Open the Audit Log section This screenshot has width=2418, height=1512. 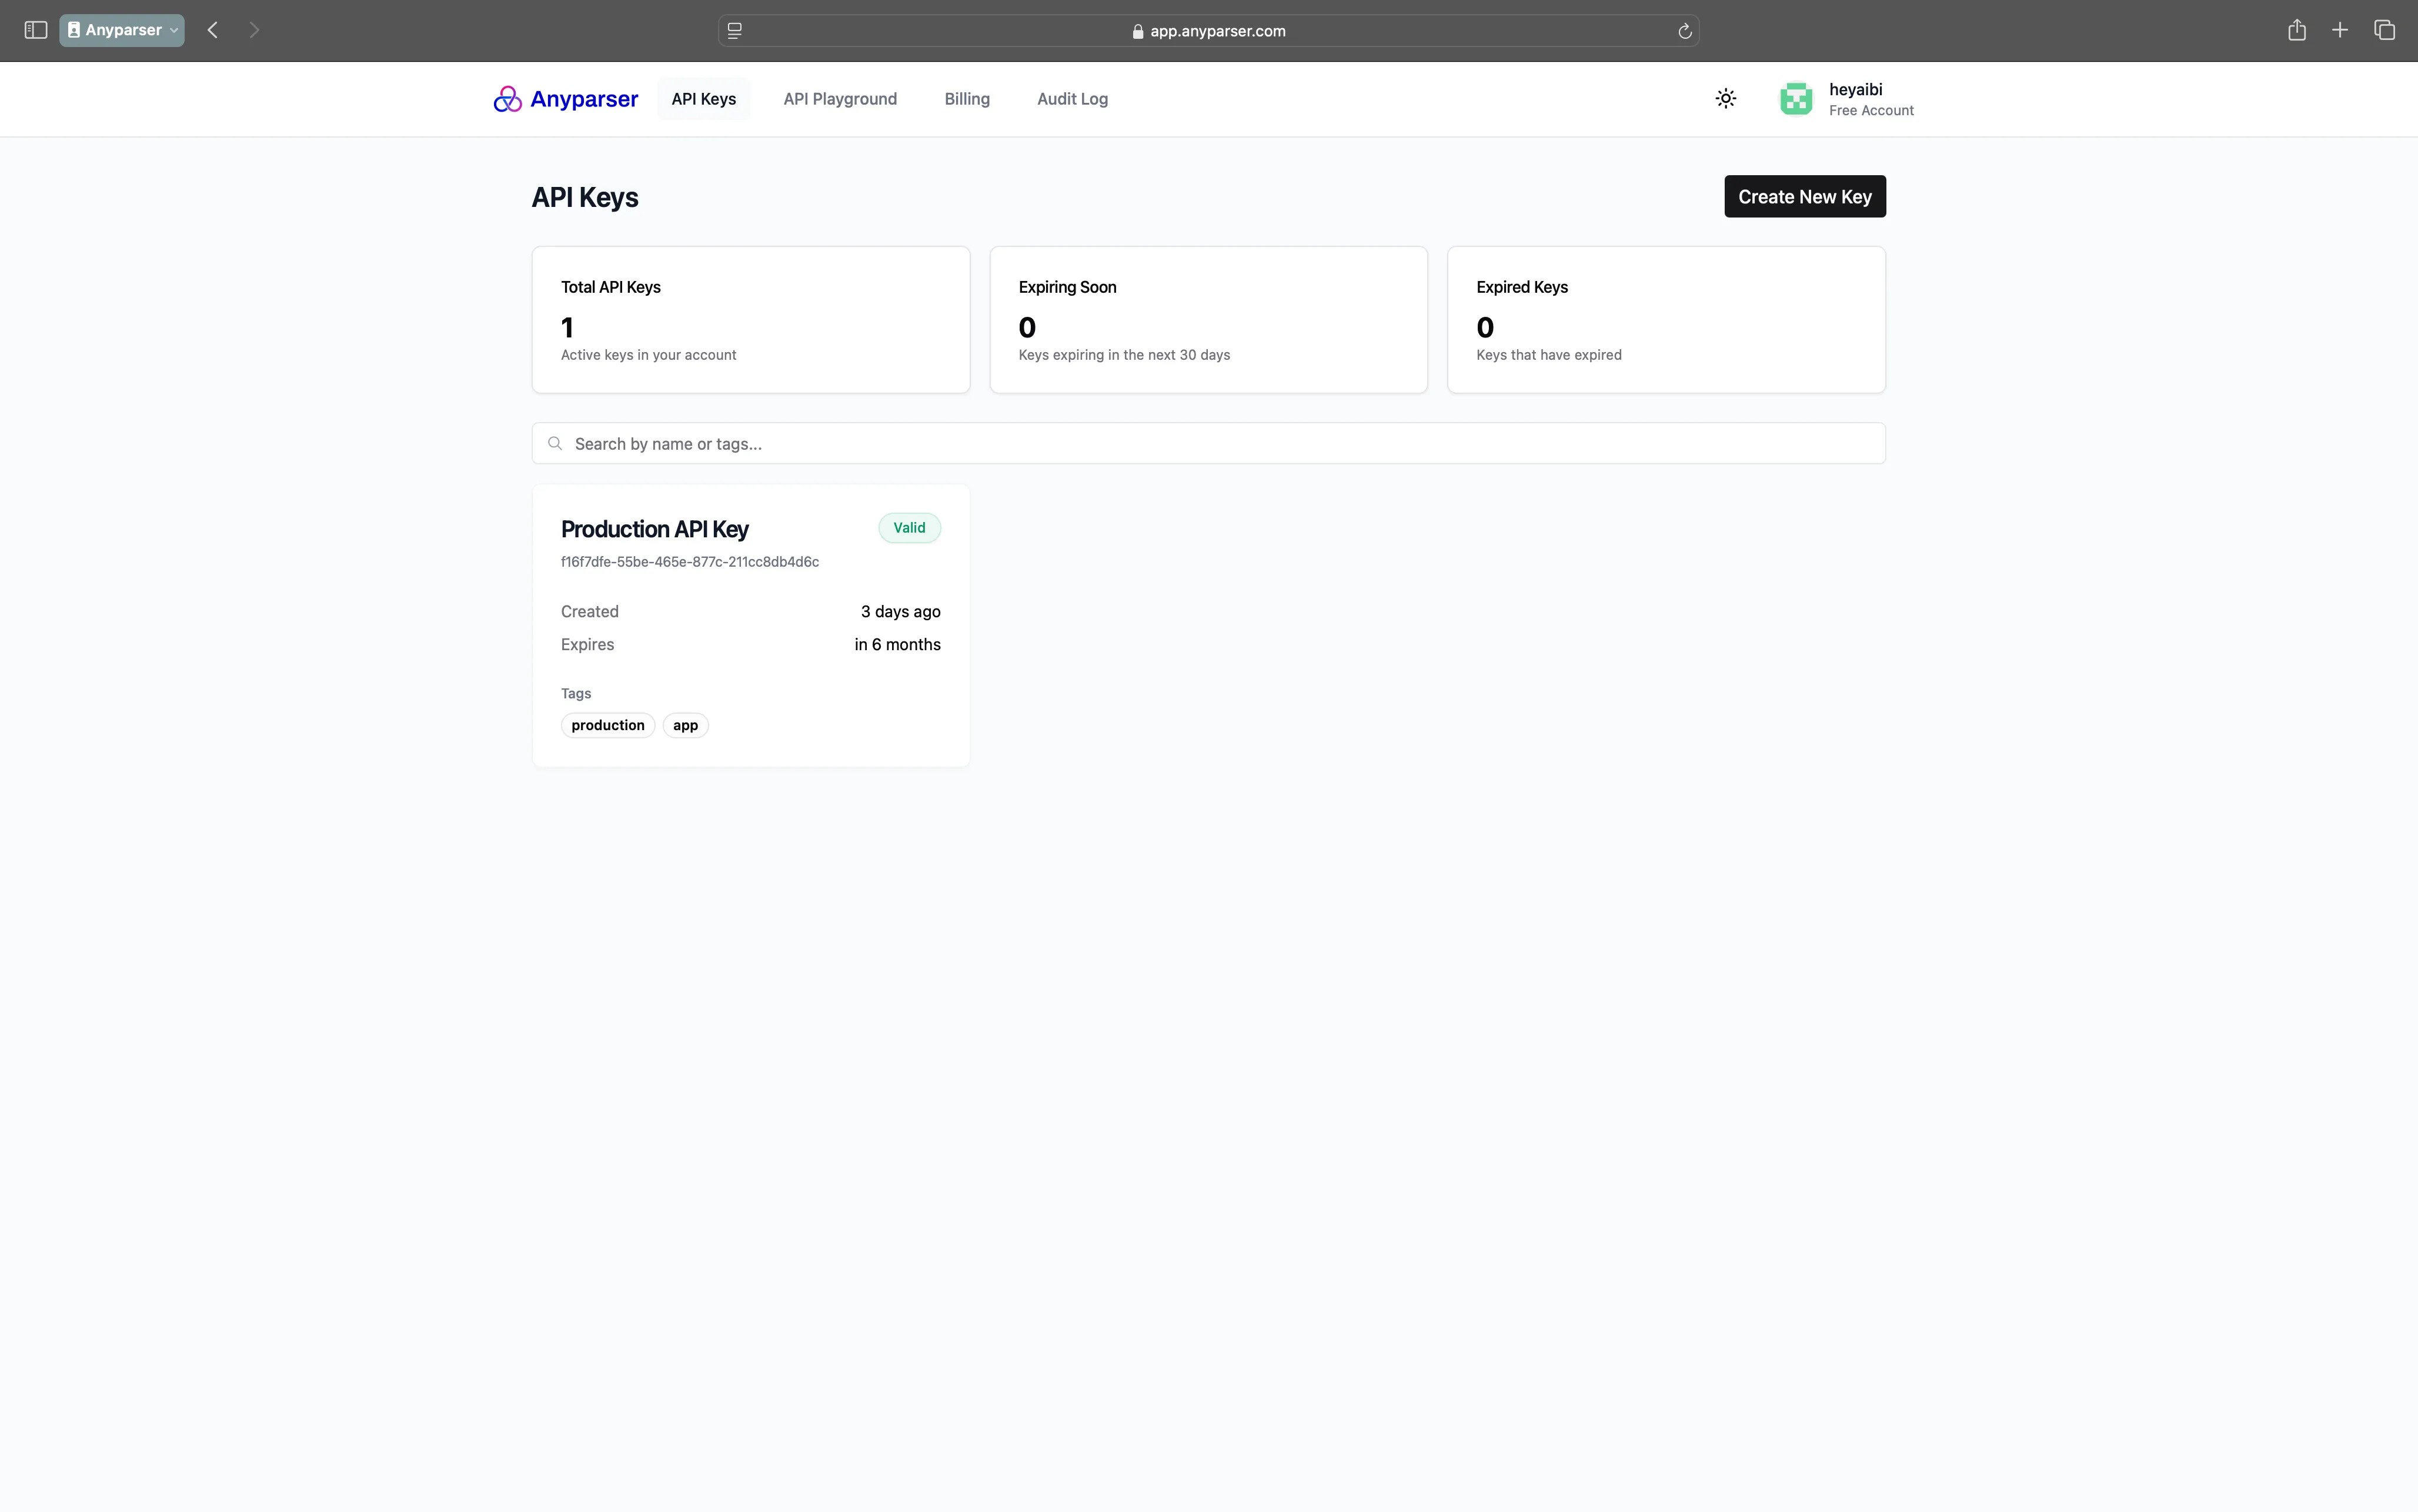(x=1071, y=99)
